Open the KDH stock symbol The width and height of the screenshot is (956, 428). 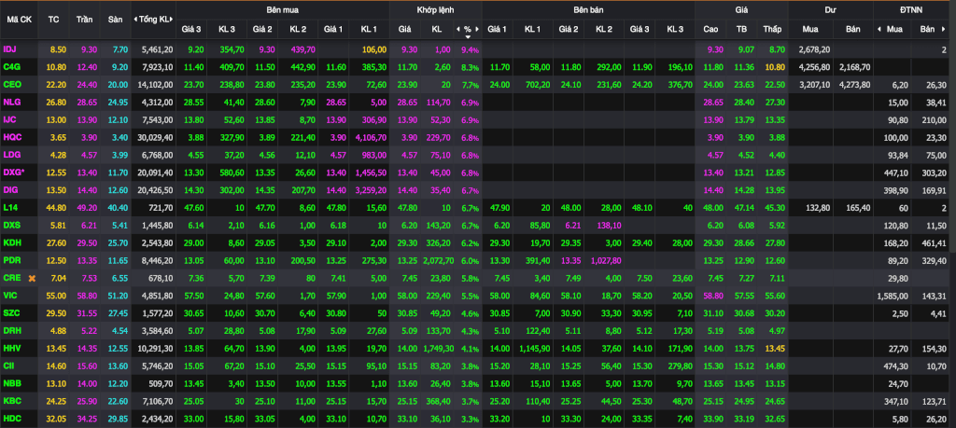pyautogui.click(x=11, y=243)
